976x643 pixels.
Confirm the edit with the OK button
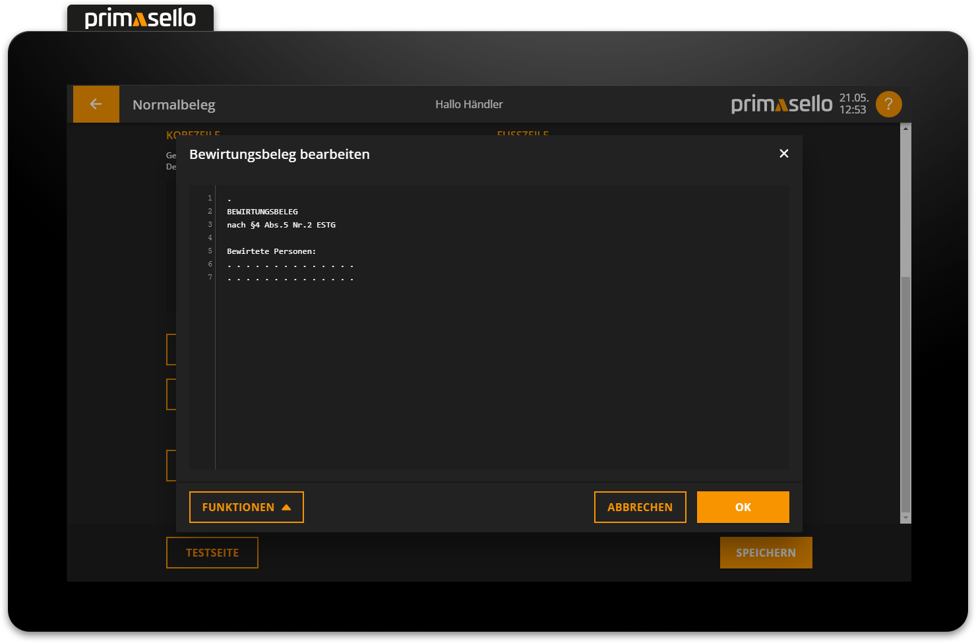coord(743,507)
